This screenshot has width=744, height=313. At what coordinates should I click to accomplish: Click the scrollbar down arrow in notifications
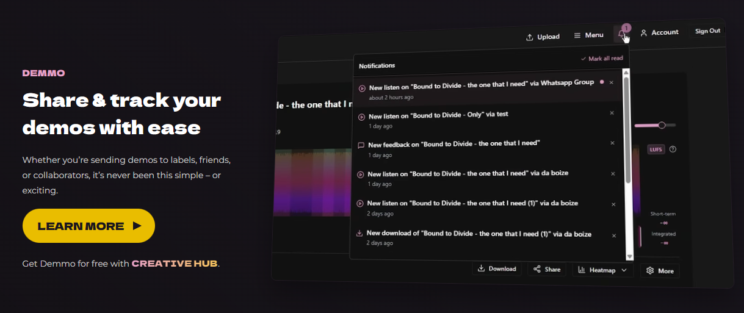[629, 257]
